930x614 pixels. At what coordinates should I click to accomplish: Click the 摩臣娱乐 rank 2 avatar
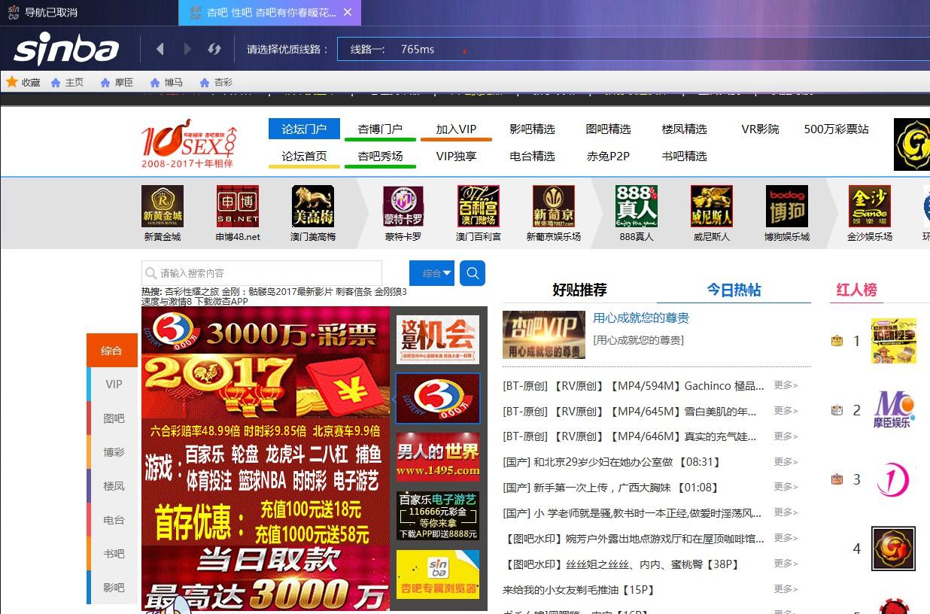click(x=894, y=411)
